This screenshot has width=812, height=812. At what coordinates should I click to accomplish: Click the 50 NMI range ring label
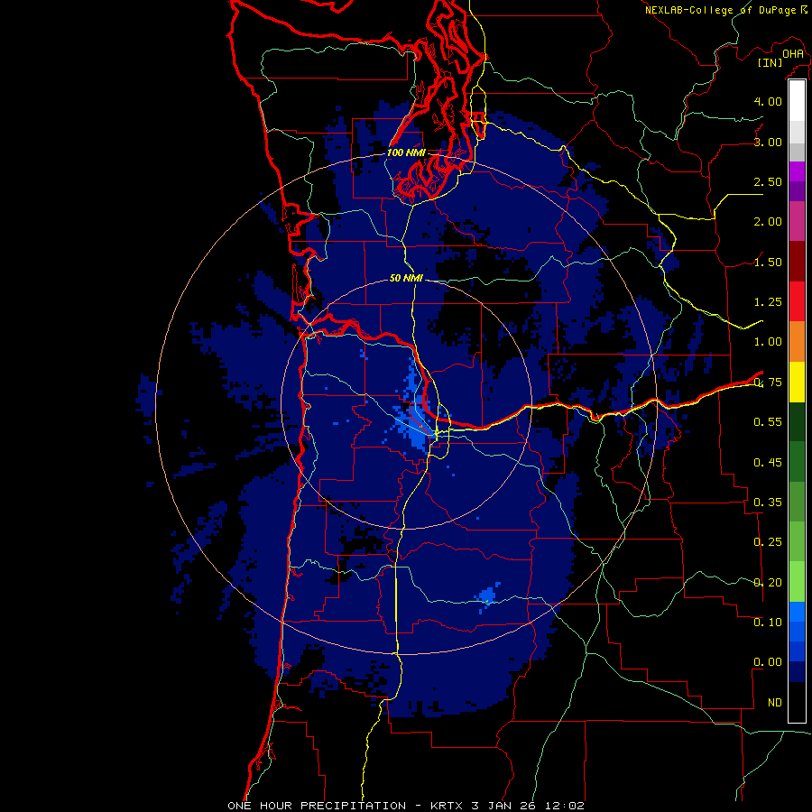click(406, 278)
